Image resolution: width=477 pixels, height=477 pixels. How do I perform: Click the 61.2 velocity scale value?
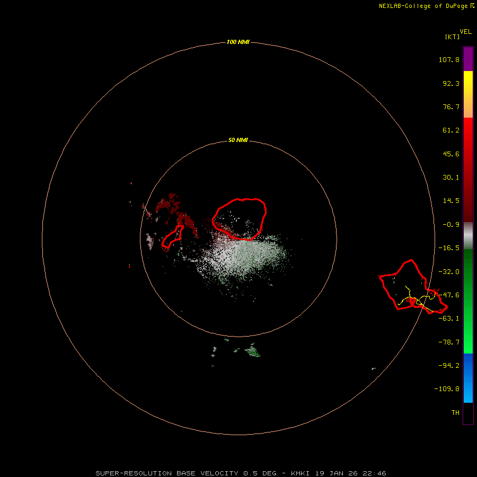pyautogui.click(x=451, y=130)
